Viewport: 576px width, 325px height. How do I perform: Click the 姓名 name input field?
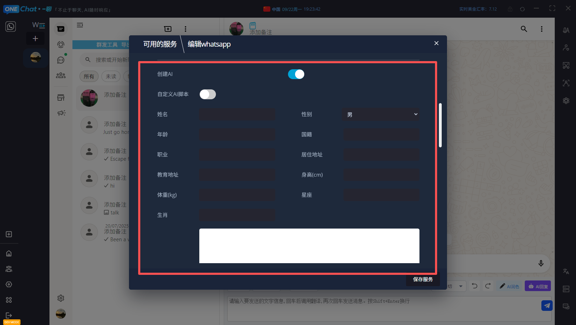pyautogui.click(x=237, y=114)
